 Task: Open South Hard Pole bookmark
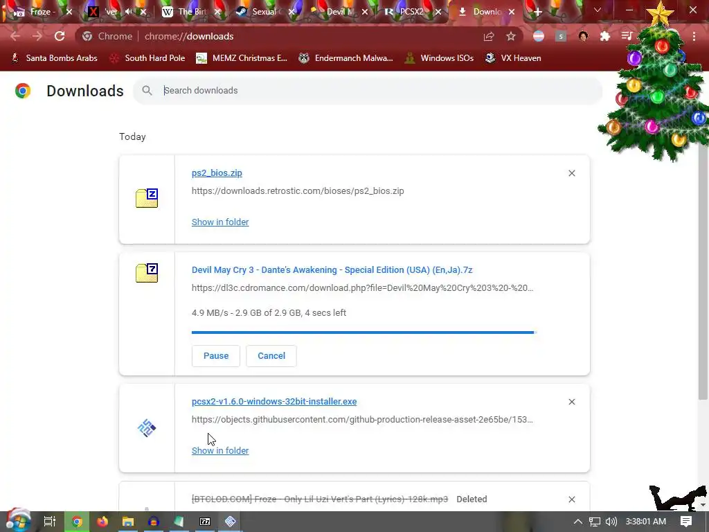[147, 58]
